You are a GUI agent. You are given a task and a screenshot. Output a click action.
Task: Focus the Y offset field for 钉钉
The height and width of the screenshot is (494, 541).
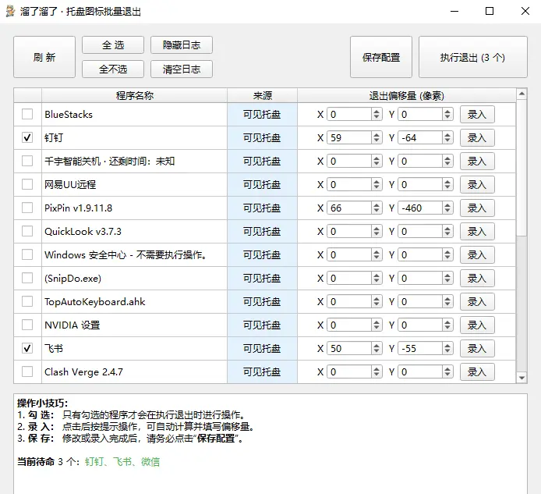(x=420, y=138)
